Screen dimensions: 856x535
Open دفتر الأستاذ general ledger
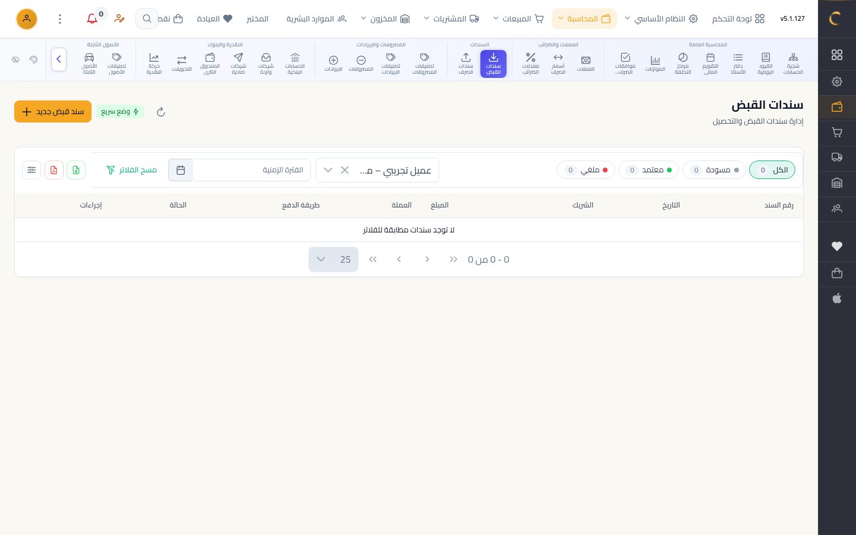point(738,64)
